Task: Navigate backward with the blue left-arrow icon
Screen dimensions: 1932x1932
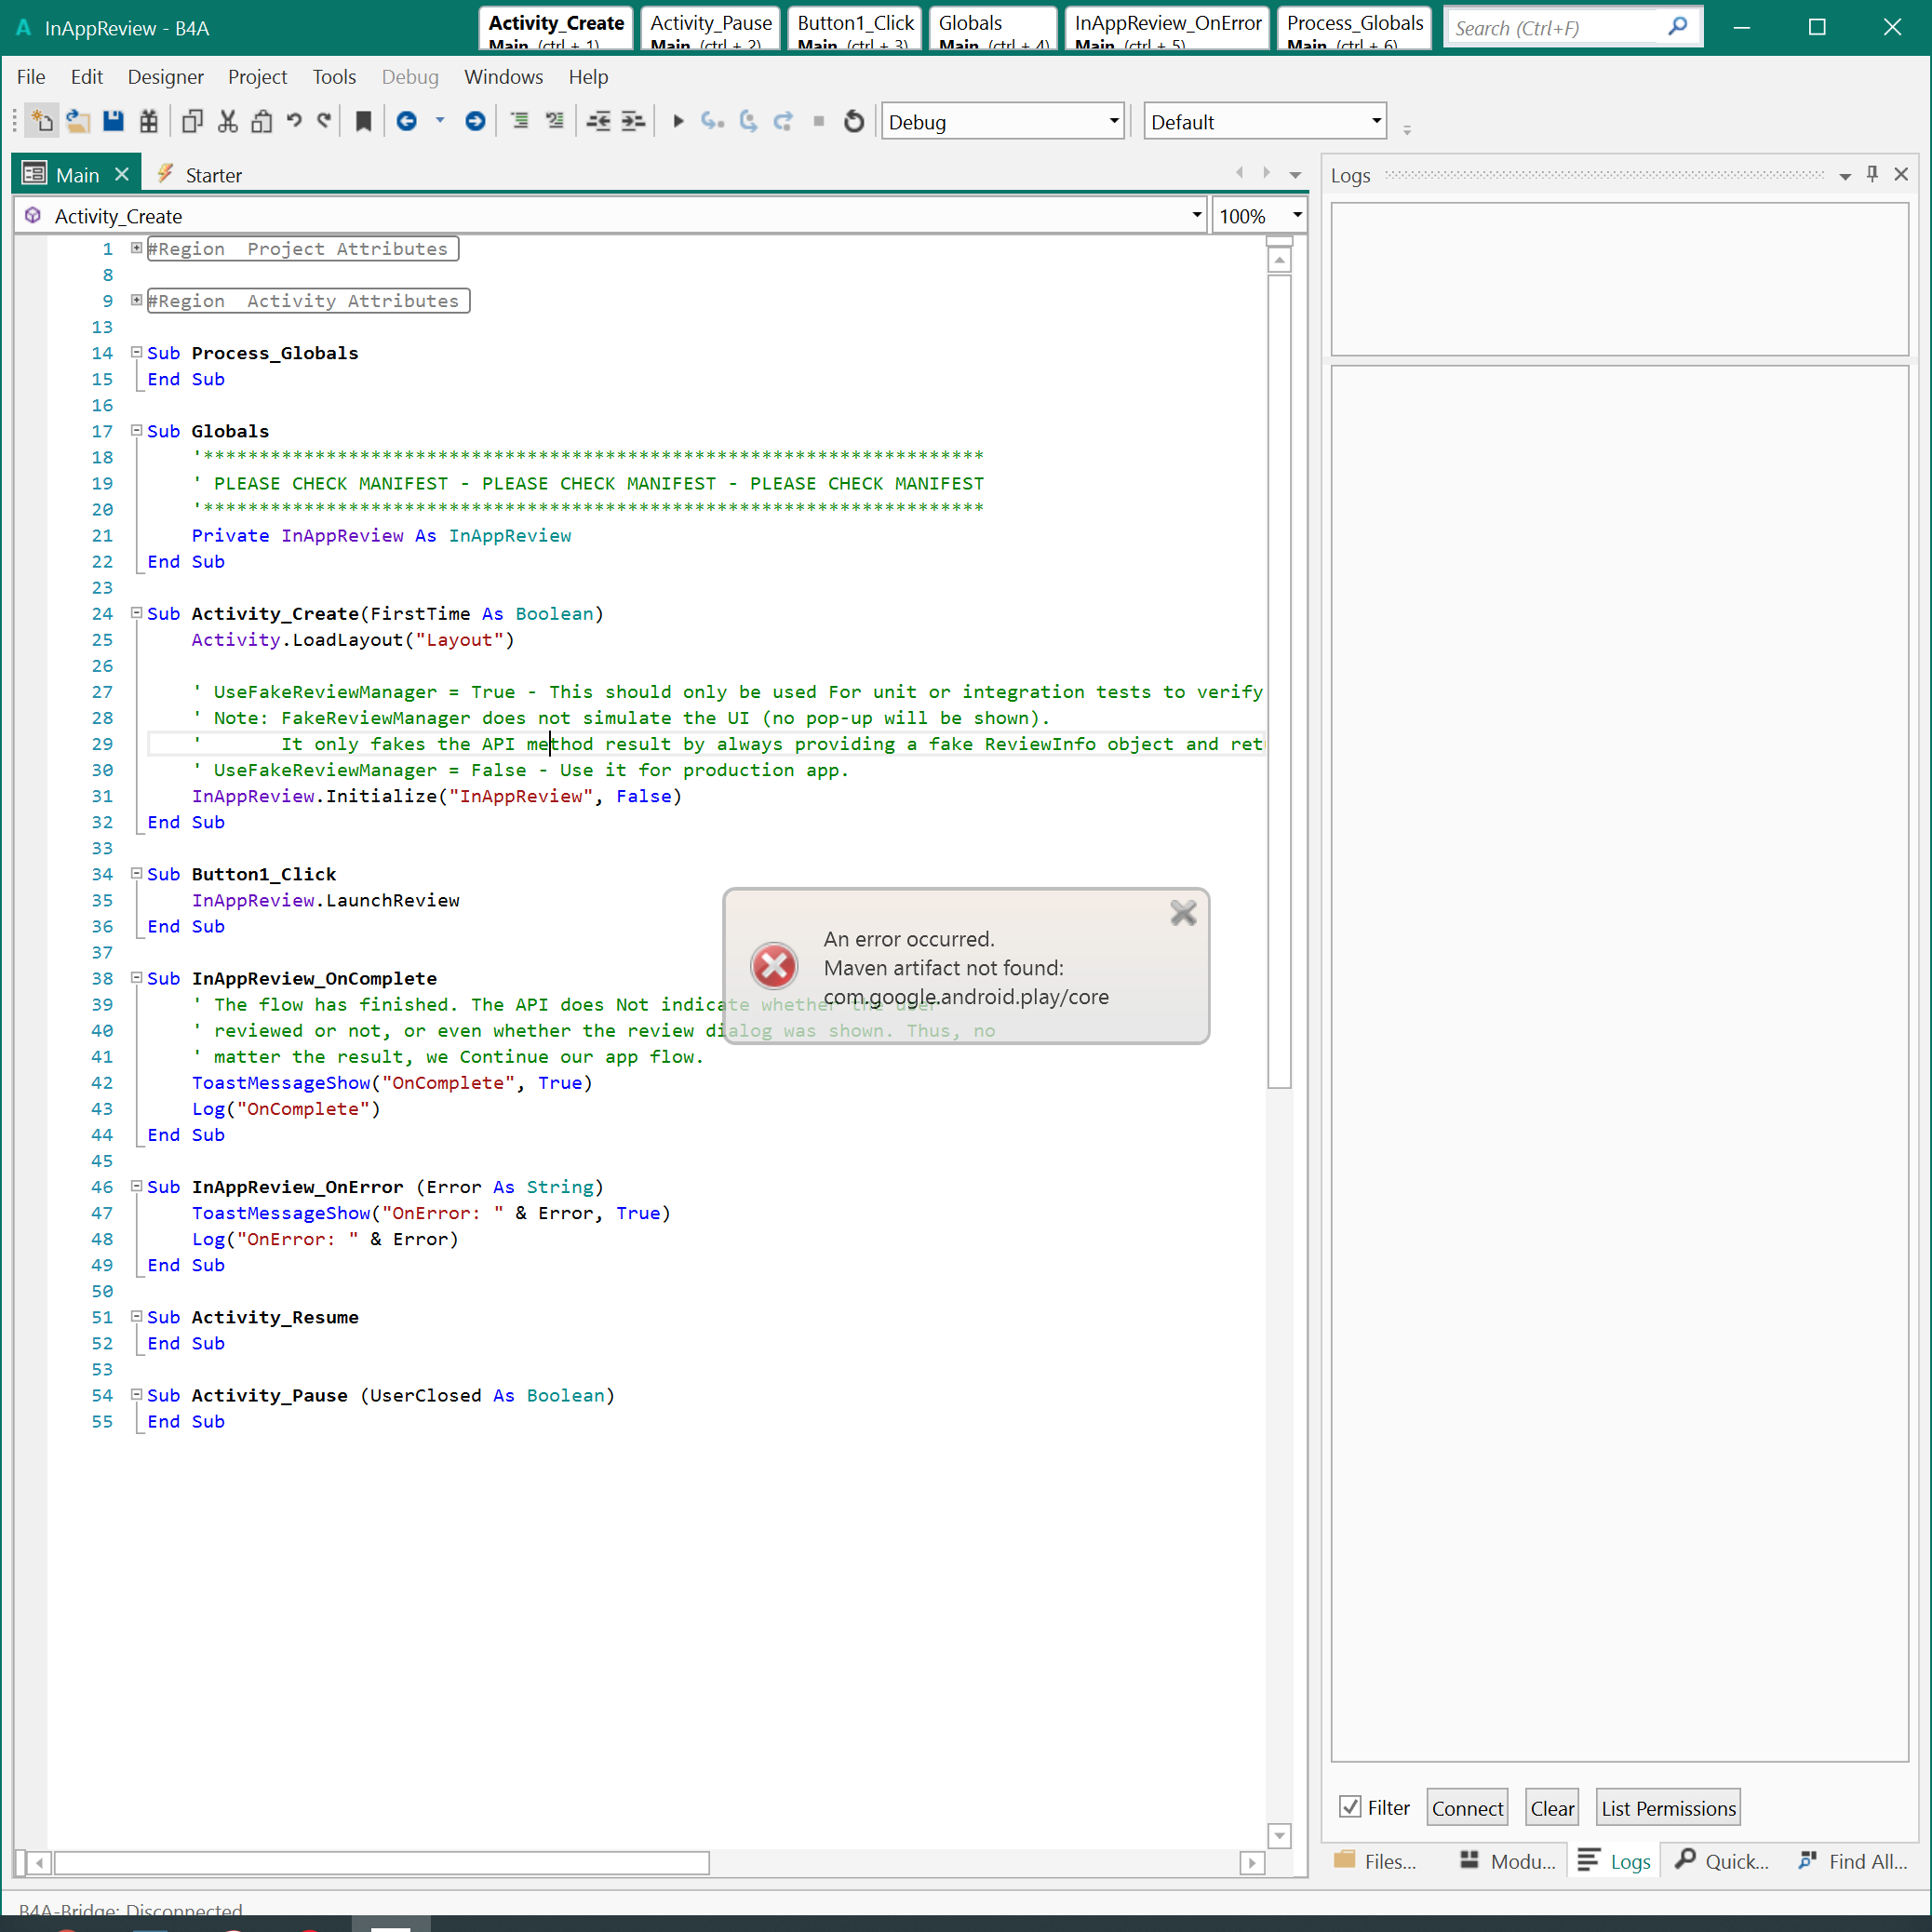Action: point(406,121)
